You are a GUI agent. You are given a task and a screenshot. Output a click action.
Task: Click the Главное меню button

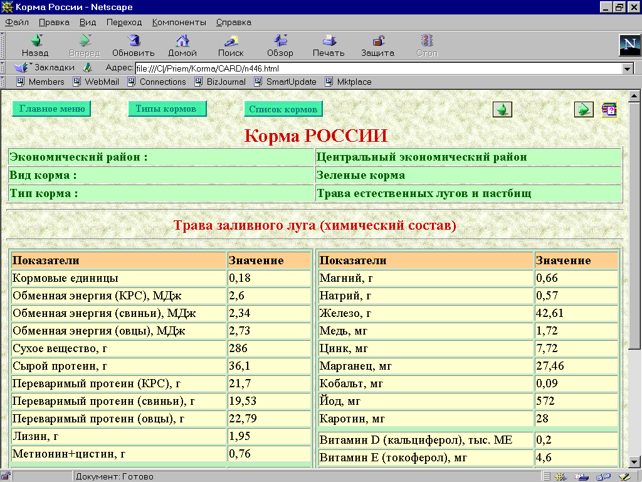point(51,109)
